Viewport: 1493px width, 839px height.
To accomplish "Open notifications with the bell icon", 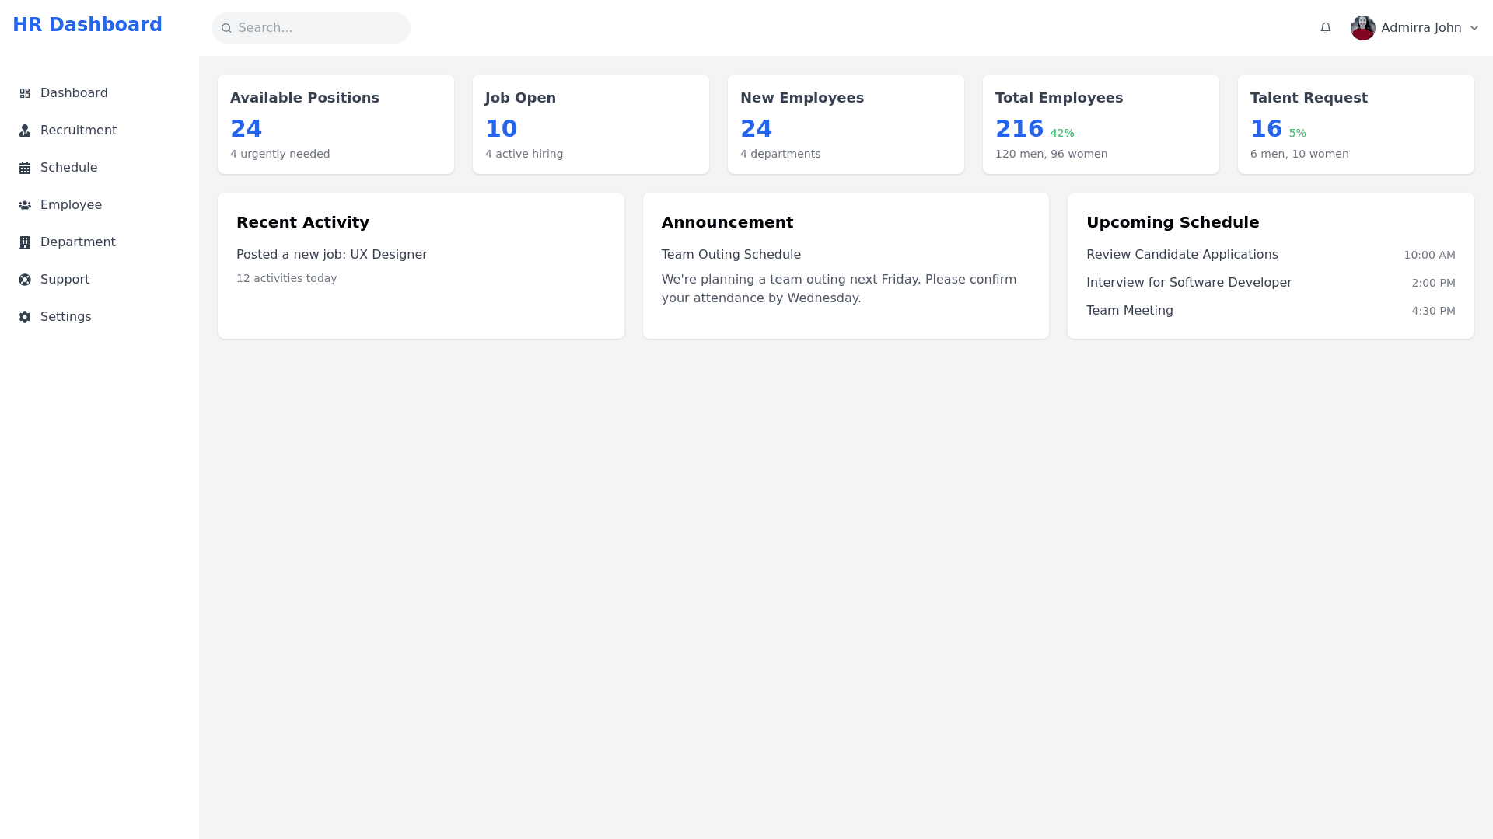I will click(1326, 28).
